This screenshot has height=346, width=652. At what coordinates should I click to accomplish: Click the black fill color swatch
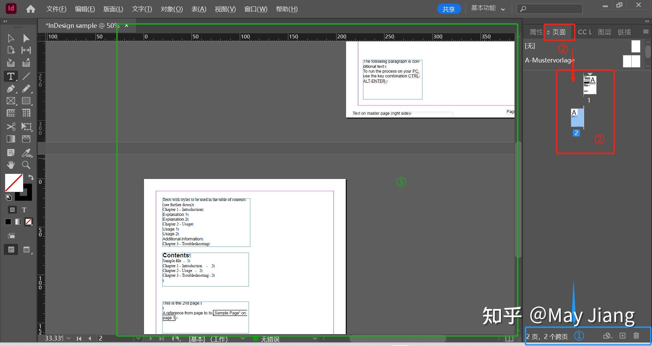tap(8, 222)
